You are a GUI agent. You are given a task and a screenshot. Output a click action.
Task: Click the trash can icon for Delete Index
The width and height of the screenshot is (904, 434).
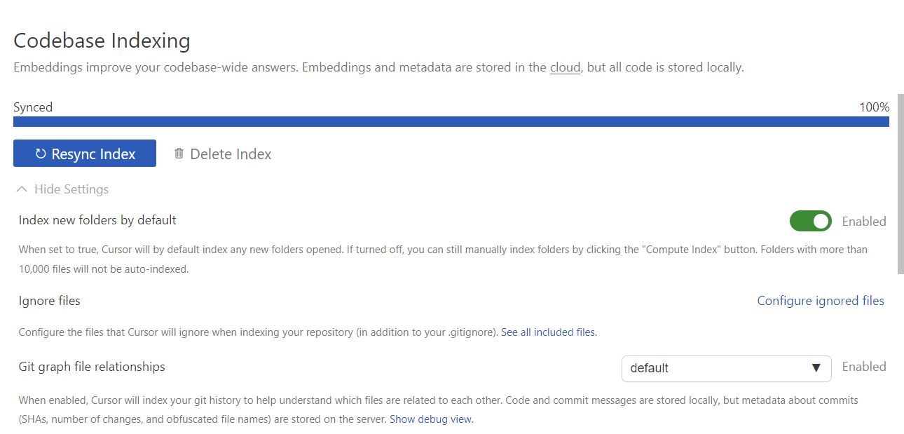(179, 153)
